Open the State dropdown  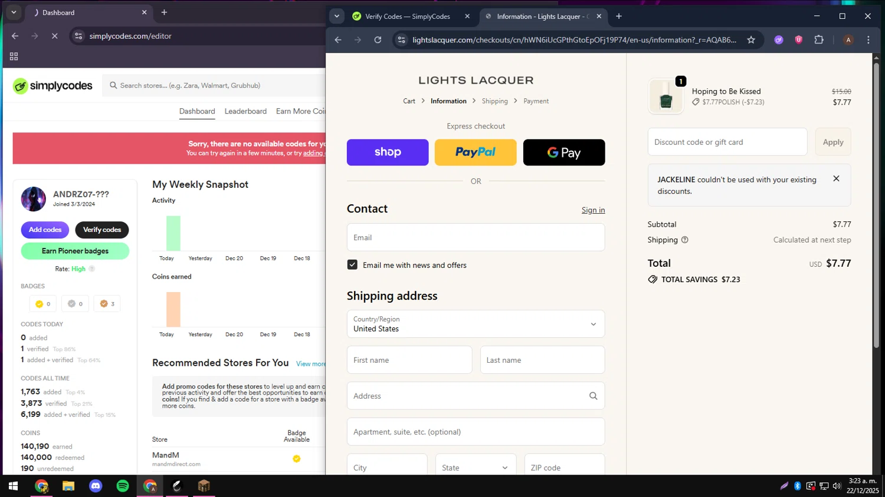click(x=476, y=468)
